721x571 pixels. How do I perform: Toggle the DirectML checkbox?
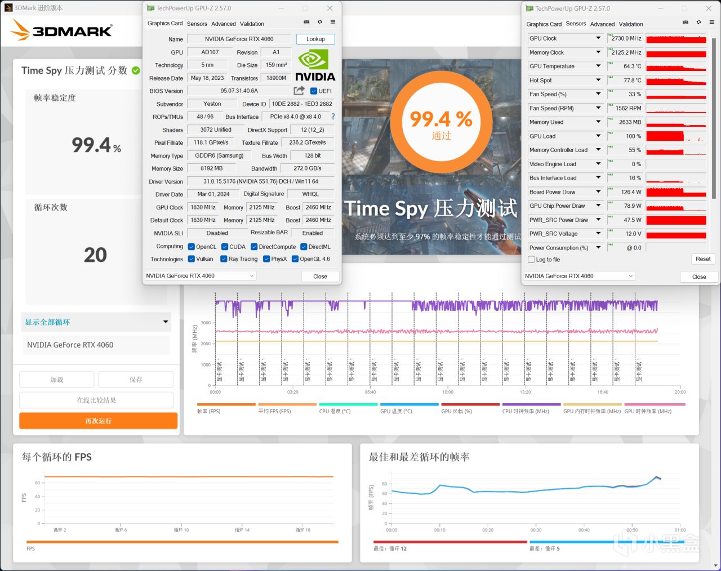coord(304,247)
